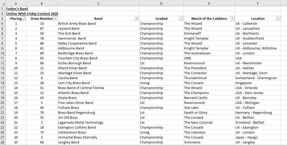Open the Location column filter dropdown
The height and width of the screenshot is (145, 287).
278,18
